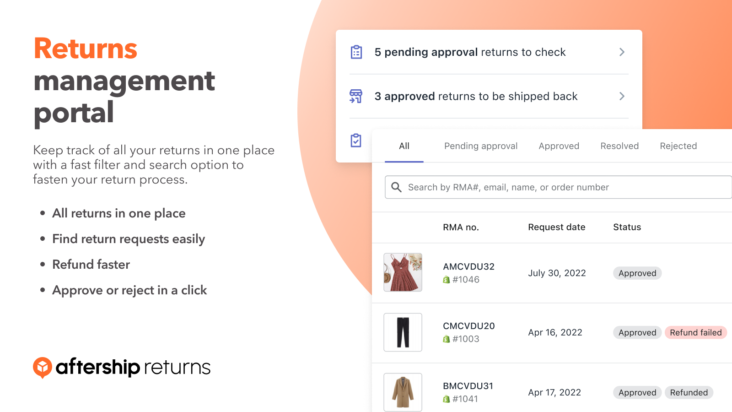Open the 3 approved returns to be shipped back link
Image resolution: width=732 pixels, height=412 pixels.
click(x=476, y=97)
